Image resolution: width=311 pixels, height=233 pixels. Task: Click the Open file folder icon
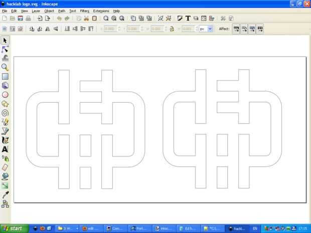(13, 19)
